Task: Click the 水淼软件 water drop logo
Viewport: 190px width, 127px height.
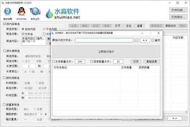Action: click(50, 13)
